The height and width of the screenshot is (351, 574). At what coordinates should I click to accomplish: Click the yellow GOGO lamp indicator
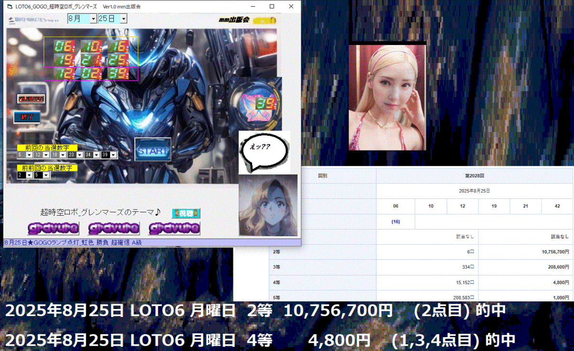265,21
